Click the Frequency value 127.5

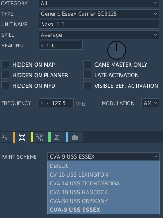pos(58,103)
